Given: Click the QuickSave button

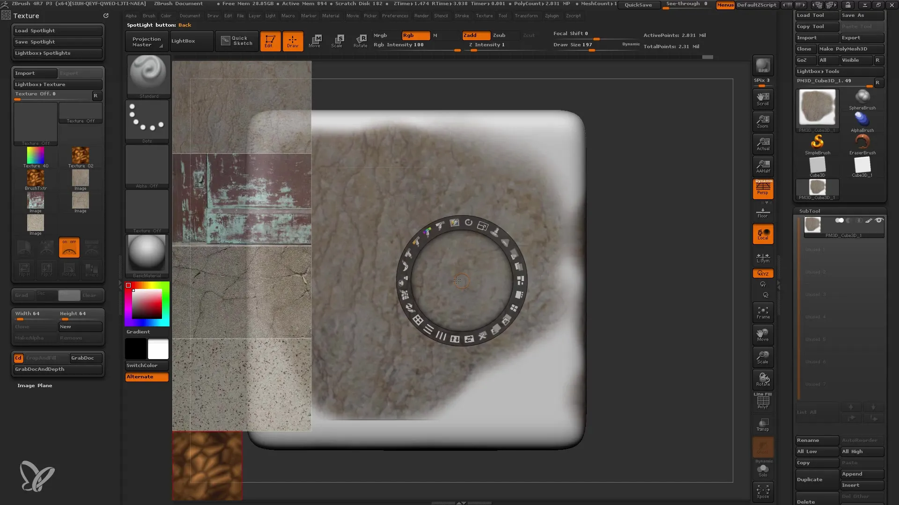Looking at the screenshot, I should 639,5.
